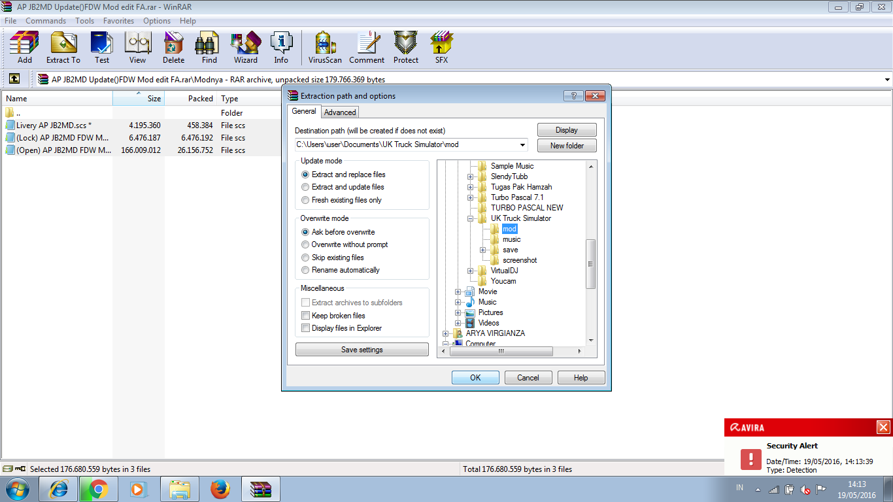Open the File menu
Viewport: 893px width, 502px height.
click(x=10, y=21)
